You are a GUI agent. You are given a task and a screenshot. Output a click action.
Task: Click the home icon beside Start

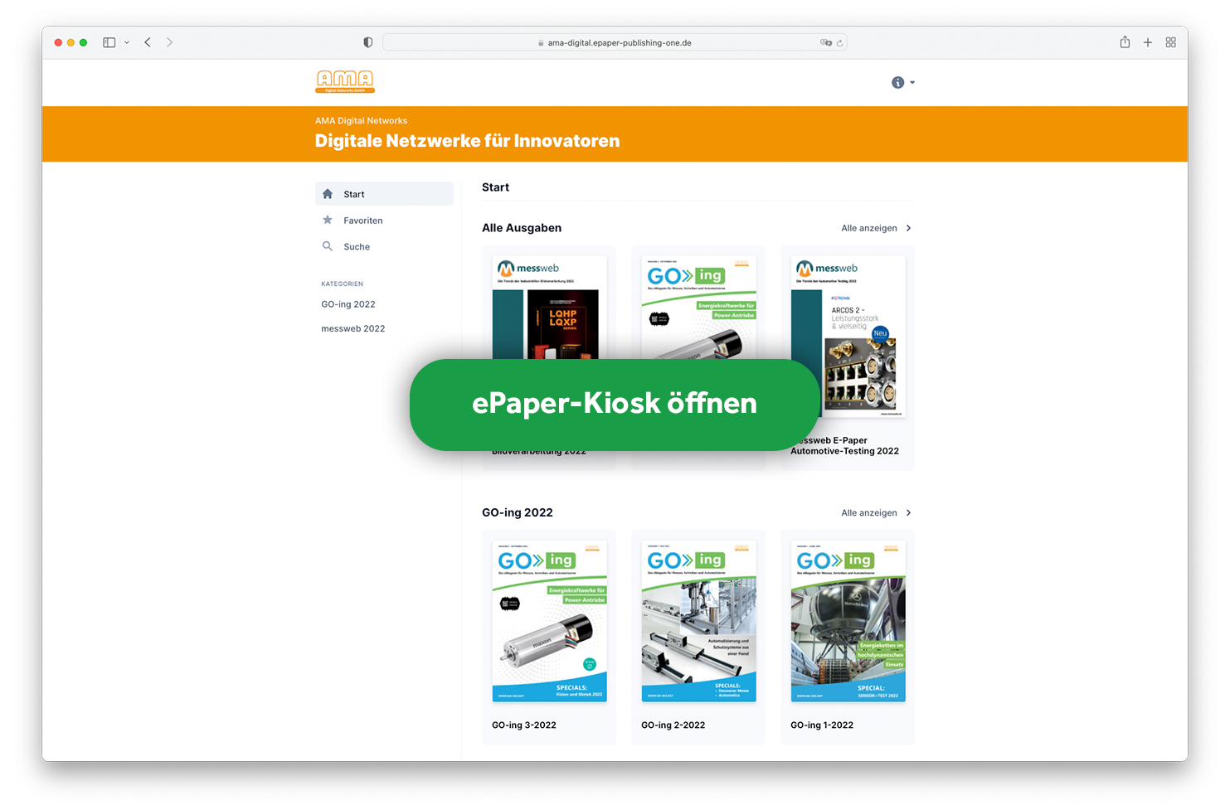[328, 194]
